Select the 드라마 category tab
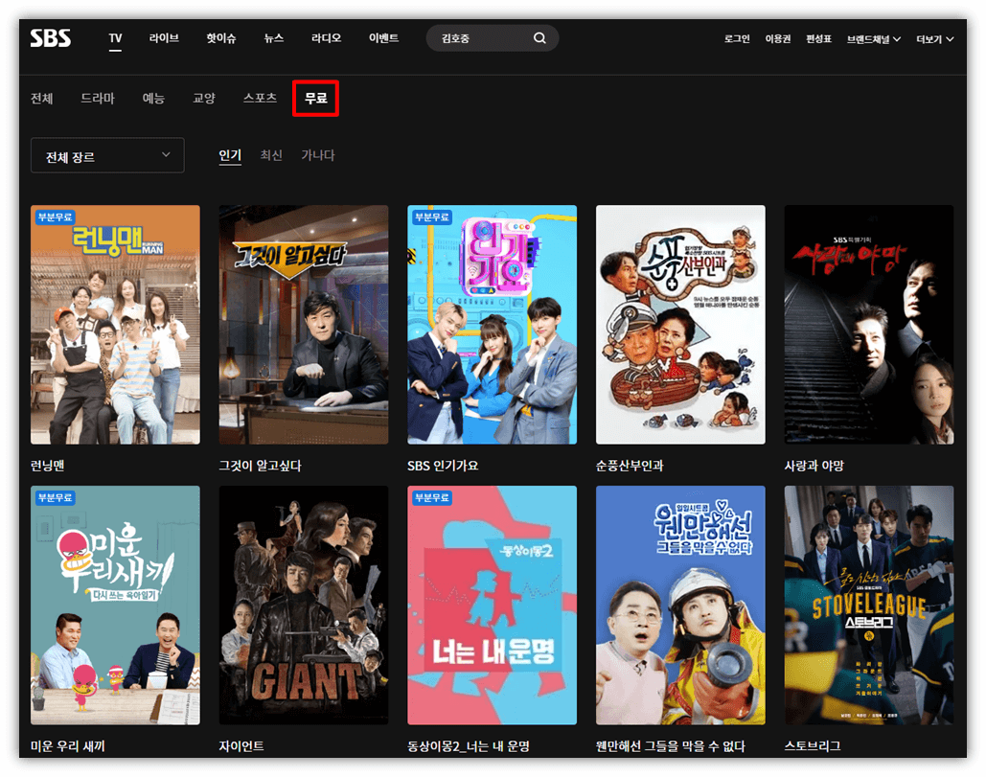986x777 pixels. point(98,98)
